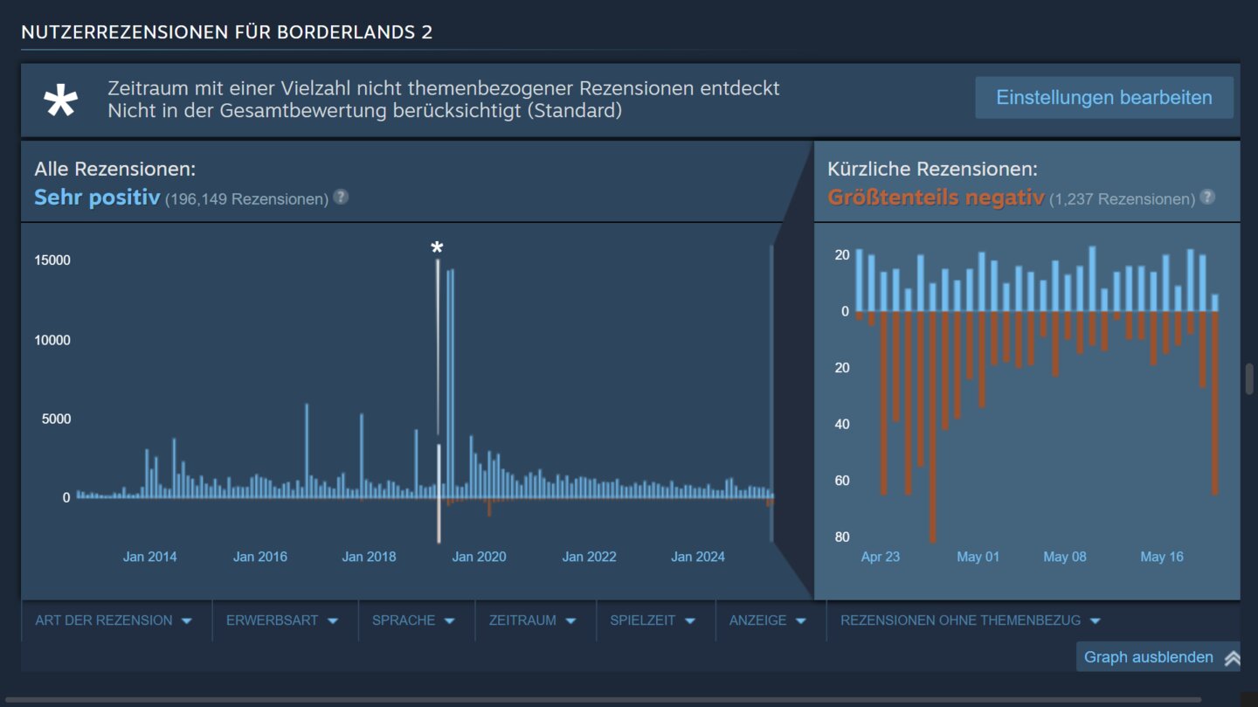1258x707 pixels.
Task: Click the horizontal scrollbar at the bottom
Action: click(x=603, y=700)
